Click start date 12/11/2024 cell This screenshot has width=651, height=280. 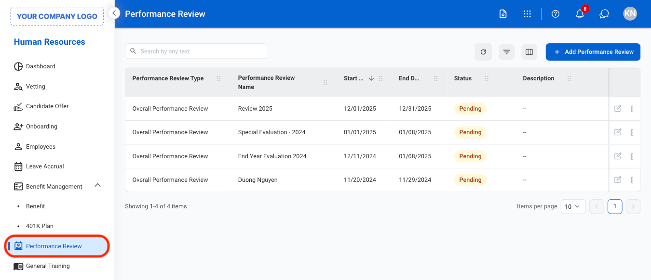click(360, 156)
